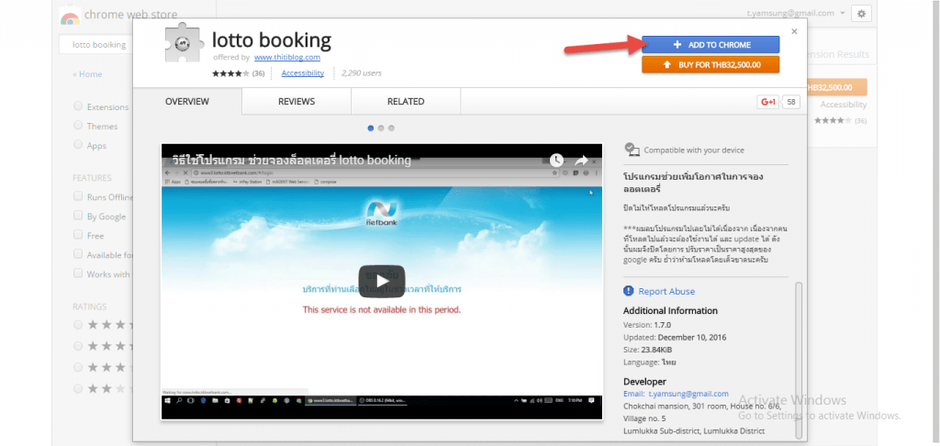
Task: Play the lotto booking video
Action: pyautogui.click(x=381, y=281)
